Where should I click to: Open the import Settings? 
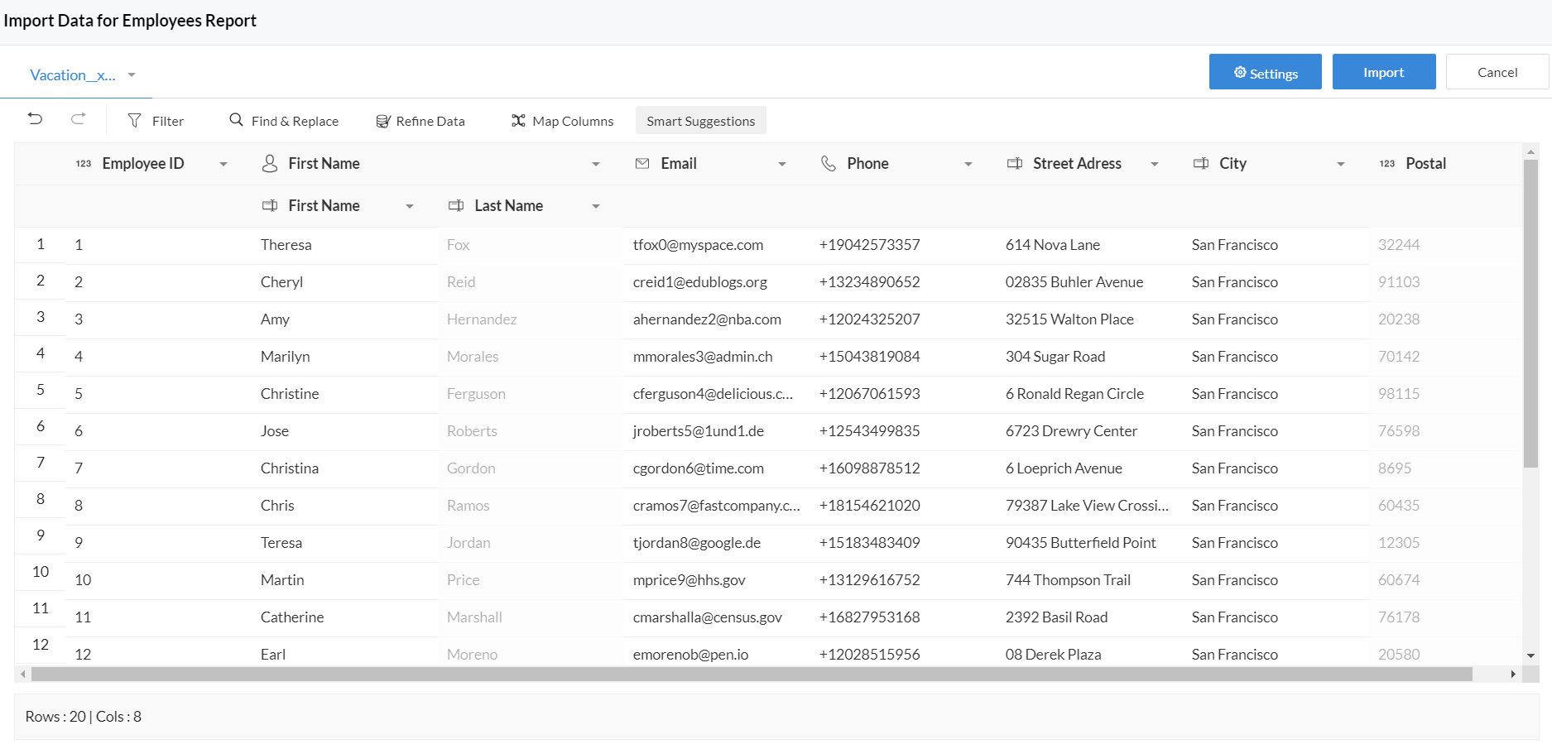(1265, 72)
